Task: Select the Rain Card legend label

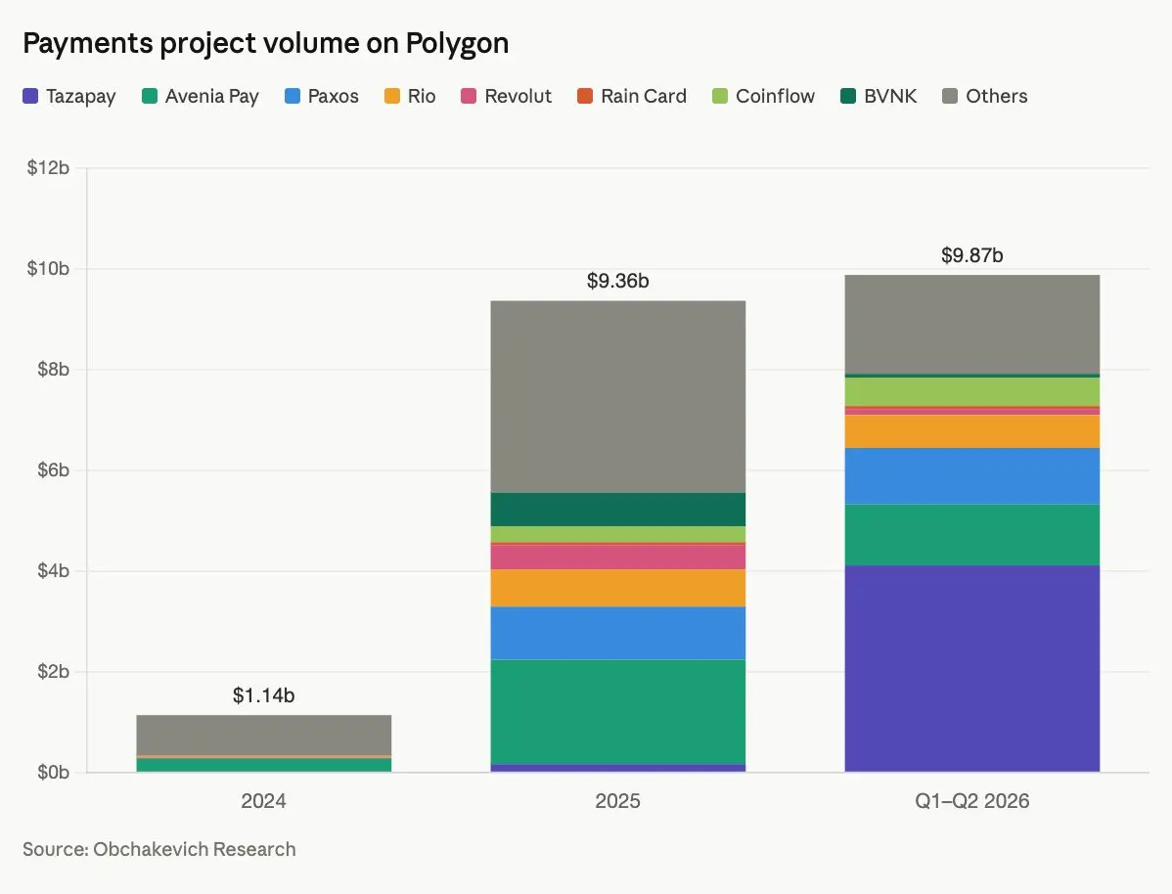Action: 644,97
